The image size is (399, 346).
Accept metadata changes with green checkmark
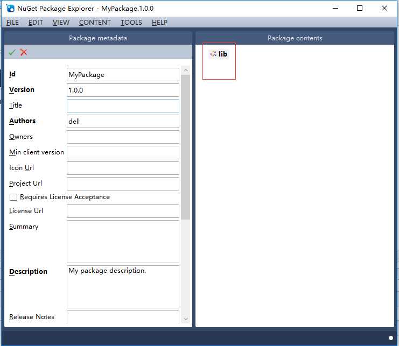click(x=12, y=52)
